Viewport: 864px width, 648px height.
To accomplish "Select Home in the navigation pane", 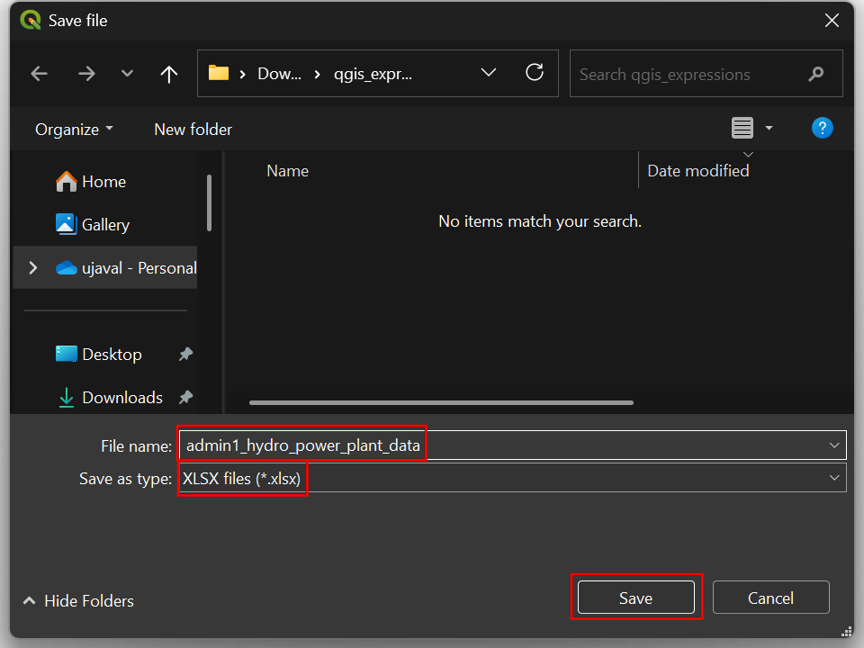I will (x=104, y=181).
